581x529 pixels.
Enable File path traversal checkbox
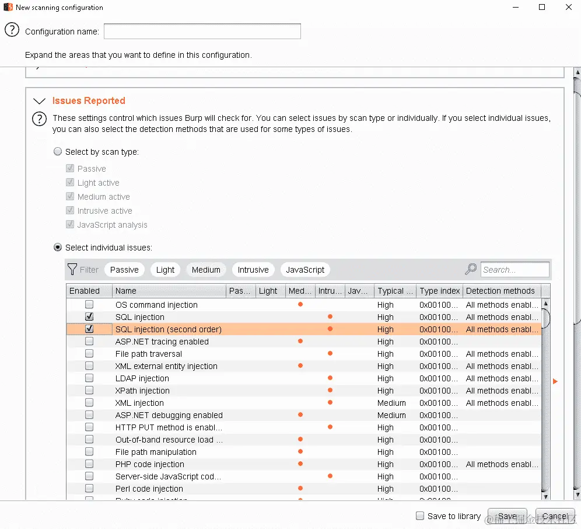click(x=89, y=353)
